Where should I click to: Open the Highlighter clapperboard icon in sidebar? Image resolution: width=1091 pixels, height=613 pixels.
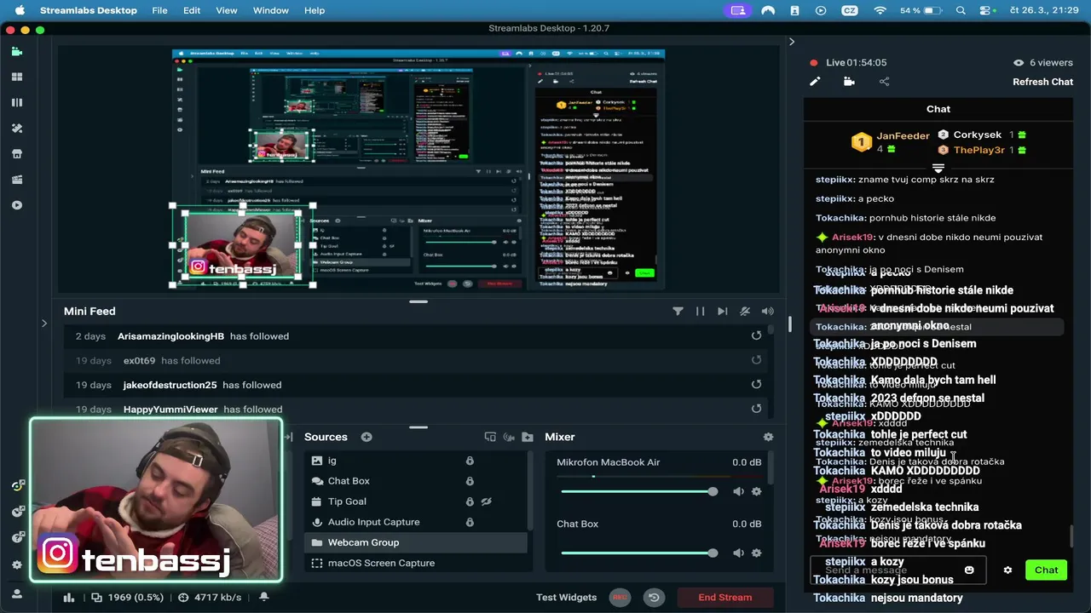[x=17, y=180]
